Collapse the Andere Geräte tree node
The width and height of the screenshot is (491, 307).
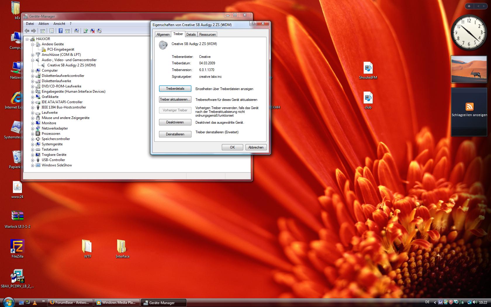tap(33, 44)
